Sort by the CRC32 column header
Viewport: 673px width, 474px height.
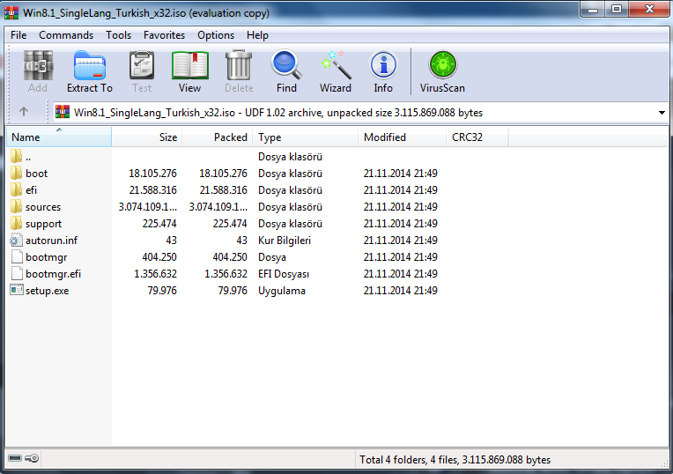coord(477,137)
